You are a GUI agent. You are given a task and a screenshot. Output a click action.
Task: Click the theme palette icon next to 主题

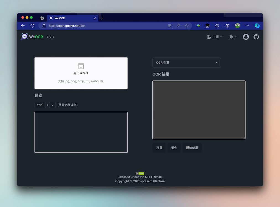tap(209, 36)
